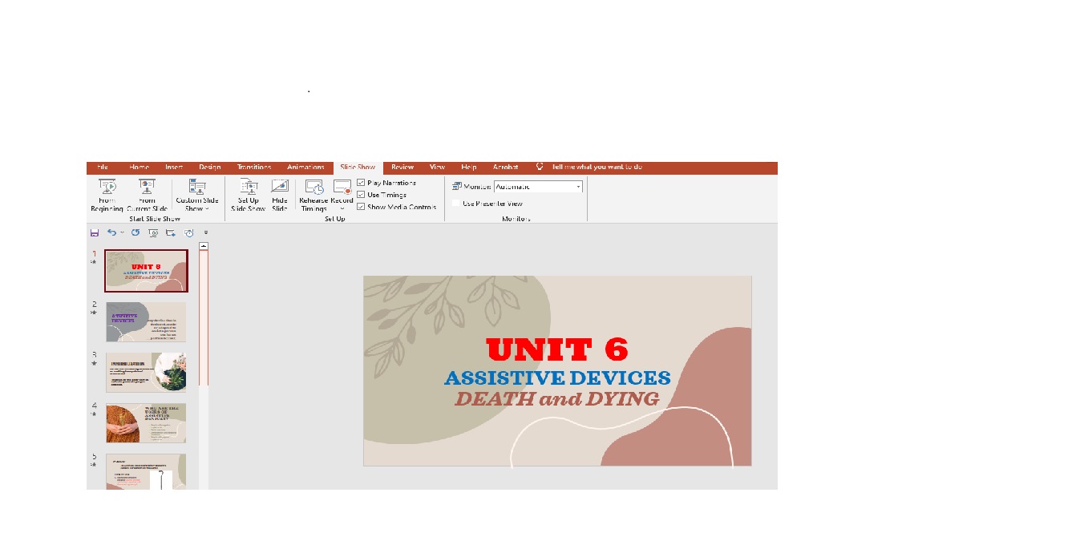Start slideshow From Current Slide
The width and height of the screenshot is (1088, 537).
coord(147,195)
